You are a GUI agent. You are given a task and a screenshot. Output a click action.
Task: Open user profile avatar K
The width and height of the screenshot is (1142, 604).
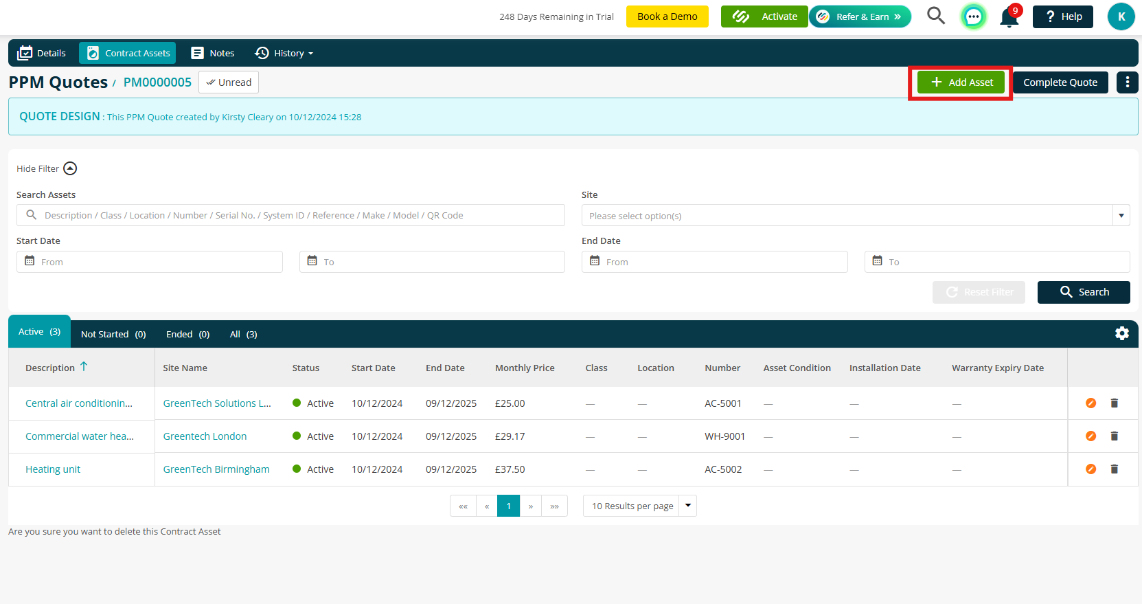click(x=1121, y=16)
